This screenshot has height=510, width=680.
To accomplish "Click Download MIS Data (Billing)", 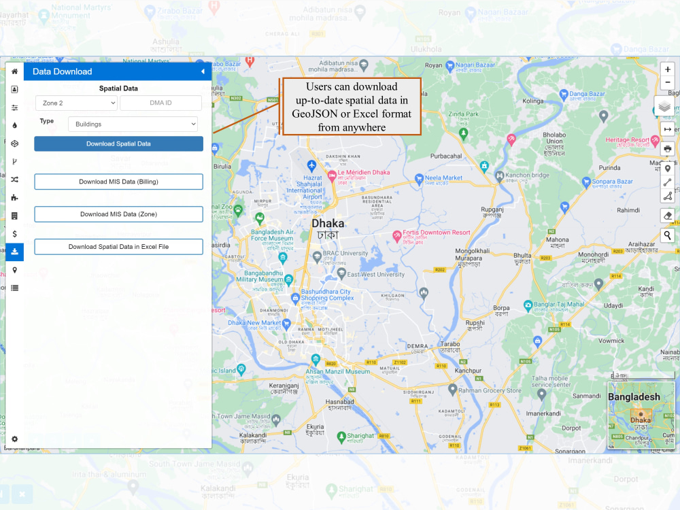I will [118, 182].
